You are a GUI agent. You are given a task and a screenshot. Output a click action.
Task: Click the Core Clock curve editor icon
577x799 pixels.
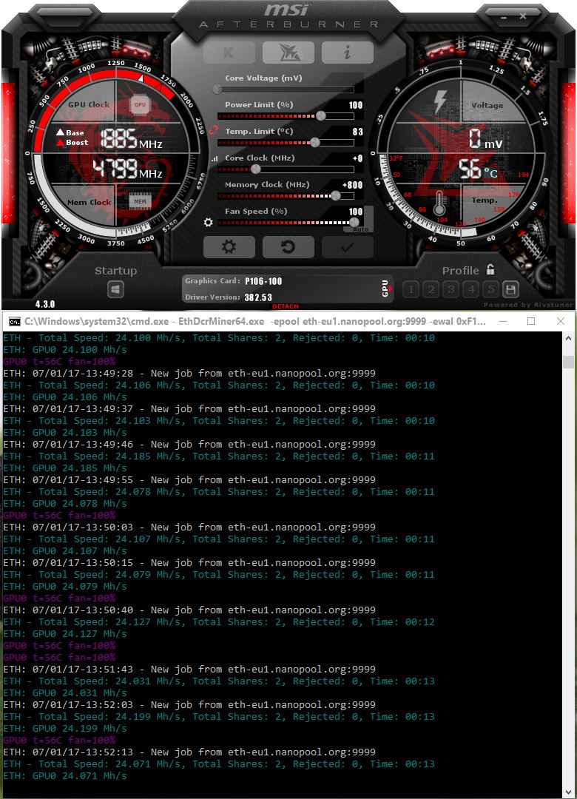point(214,158)
